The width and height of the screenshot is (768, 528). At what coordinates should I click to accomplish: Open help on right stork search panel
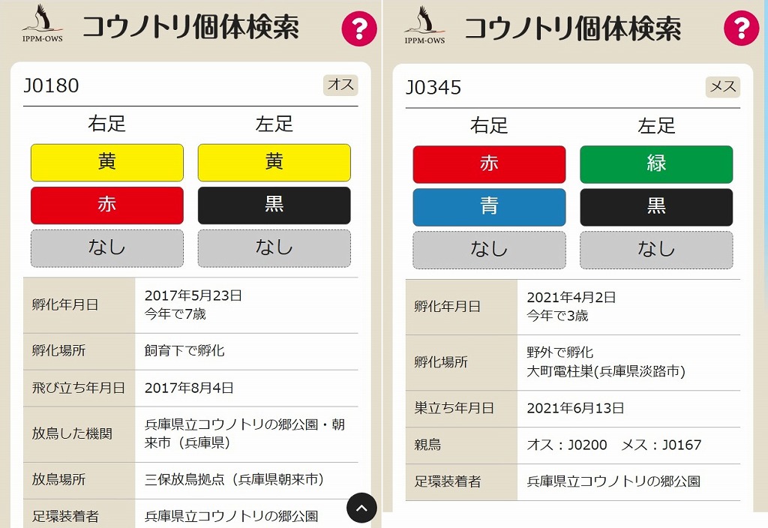(x=741, y=28)
